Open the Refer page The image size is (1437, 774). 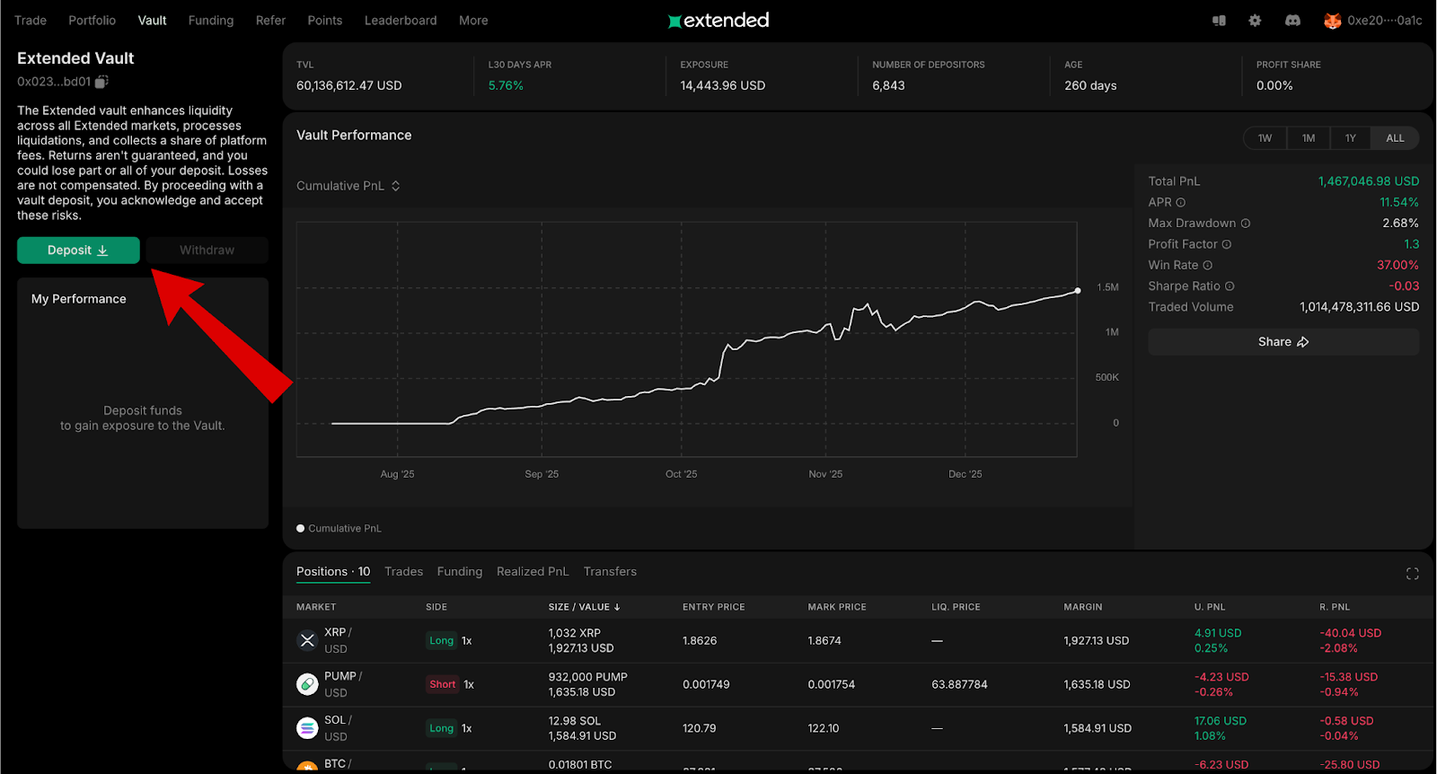(x=270, y=21)
